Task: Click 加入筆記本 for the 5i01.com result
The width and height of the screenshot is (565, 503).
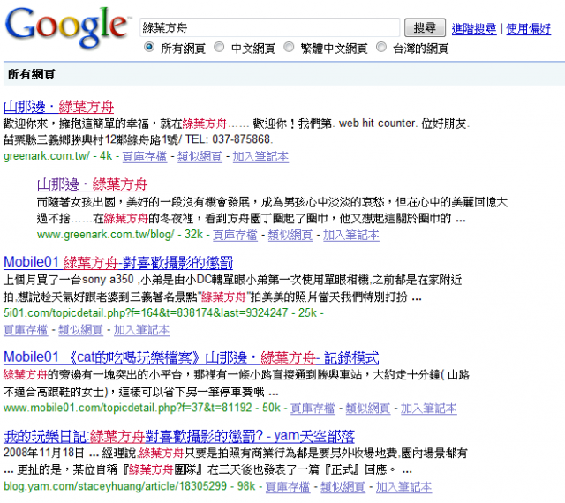Action: (x=141, y=330)
